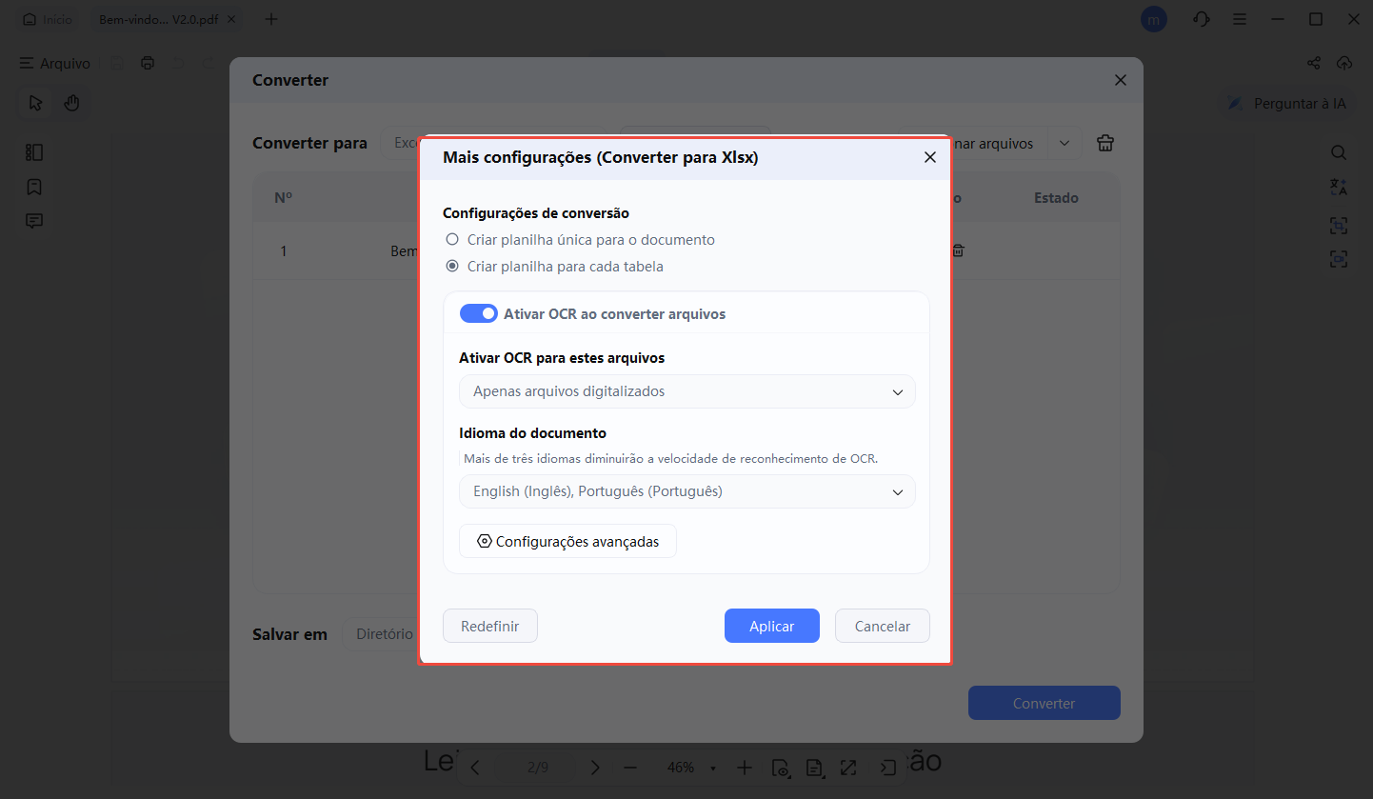The width and height of the screenshot is (1373, 799).
Task: Select Criar planilha para cada tabela
Action: [452, 267]
